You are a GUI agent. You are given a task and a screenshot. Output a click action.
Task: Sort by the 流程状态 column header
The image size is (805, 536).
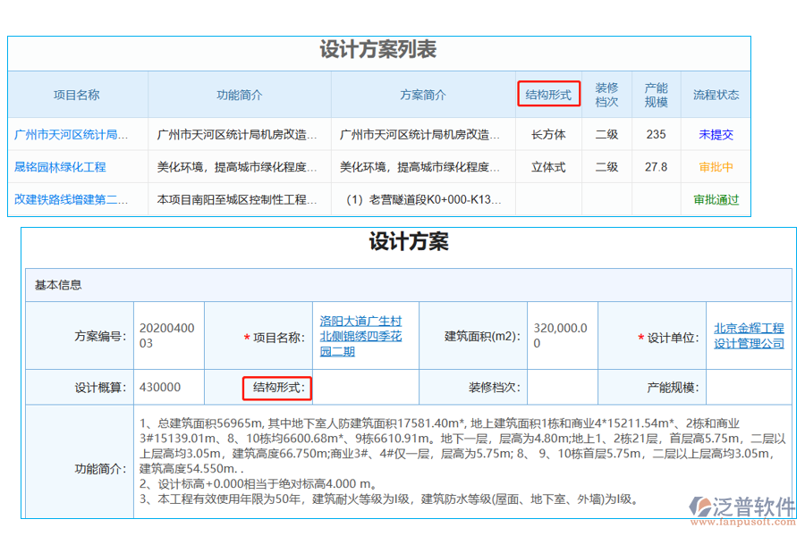[x=716, y=94]
